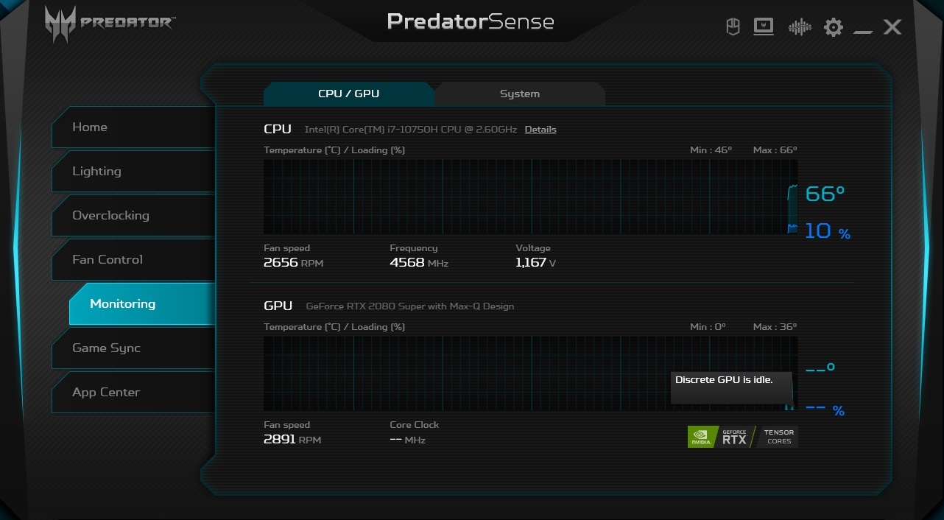The image size is (944, 520).
Task: Open the Game Sync section
Action: tap(133, 348)
